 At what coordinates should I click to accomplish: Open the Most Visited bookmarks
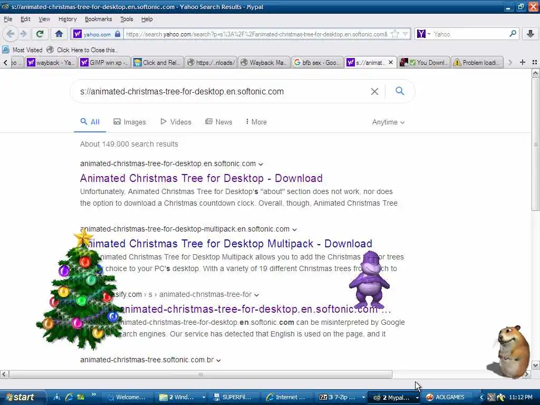pos(23,50)
